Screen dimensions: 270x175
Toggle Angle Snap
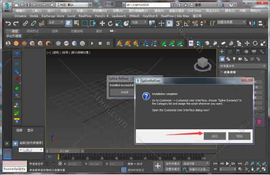187,23
